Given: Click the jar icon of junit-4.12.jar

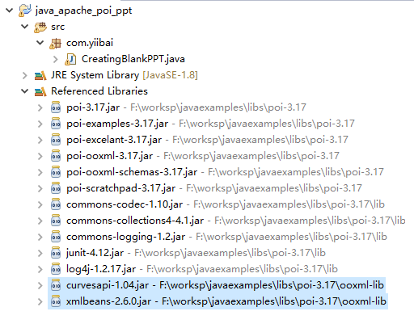Looking at the screenshot, I should tap(56, 253).
